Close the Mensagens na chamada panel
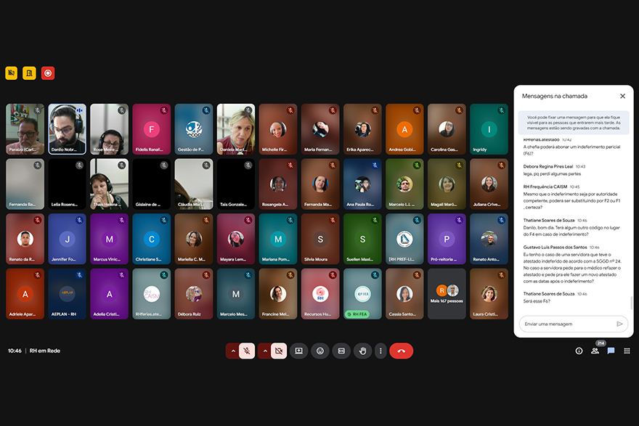This screenshot has width=639, height=426. tap(623, 96)
